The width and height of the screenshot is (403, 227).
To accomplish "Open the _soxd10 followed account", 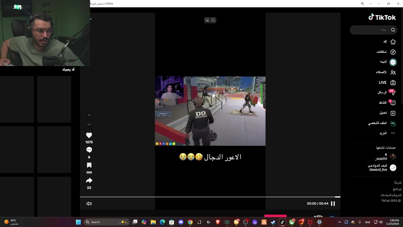I will [382, 157].
